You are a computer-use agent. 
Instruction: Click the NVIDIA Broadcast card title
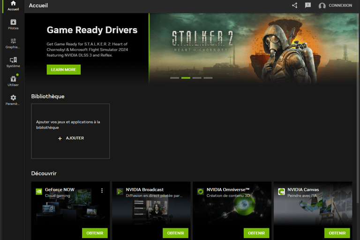145,190
